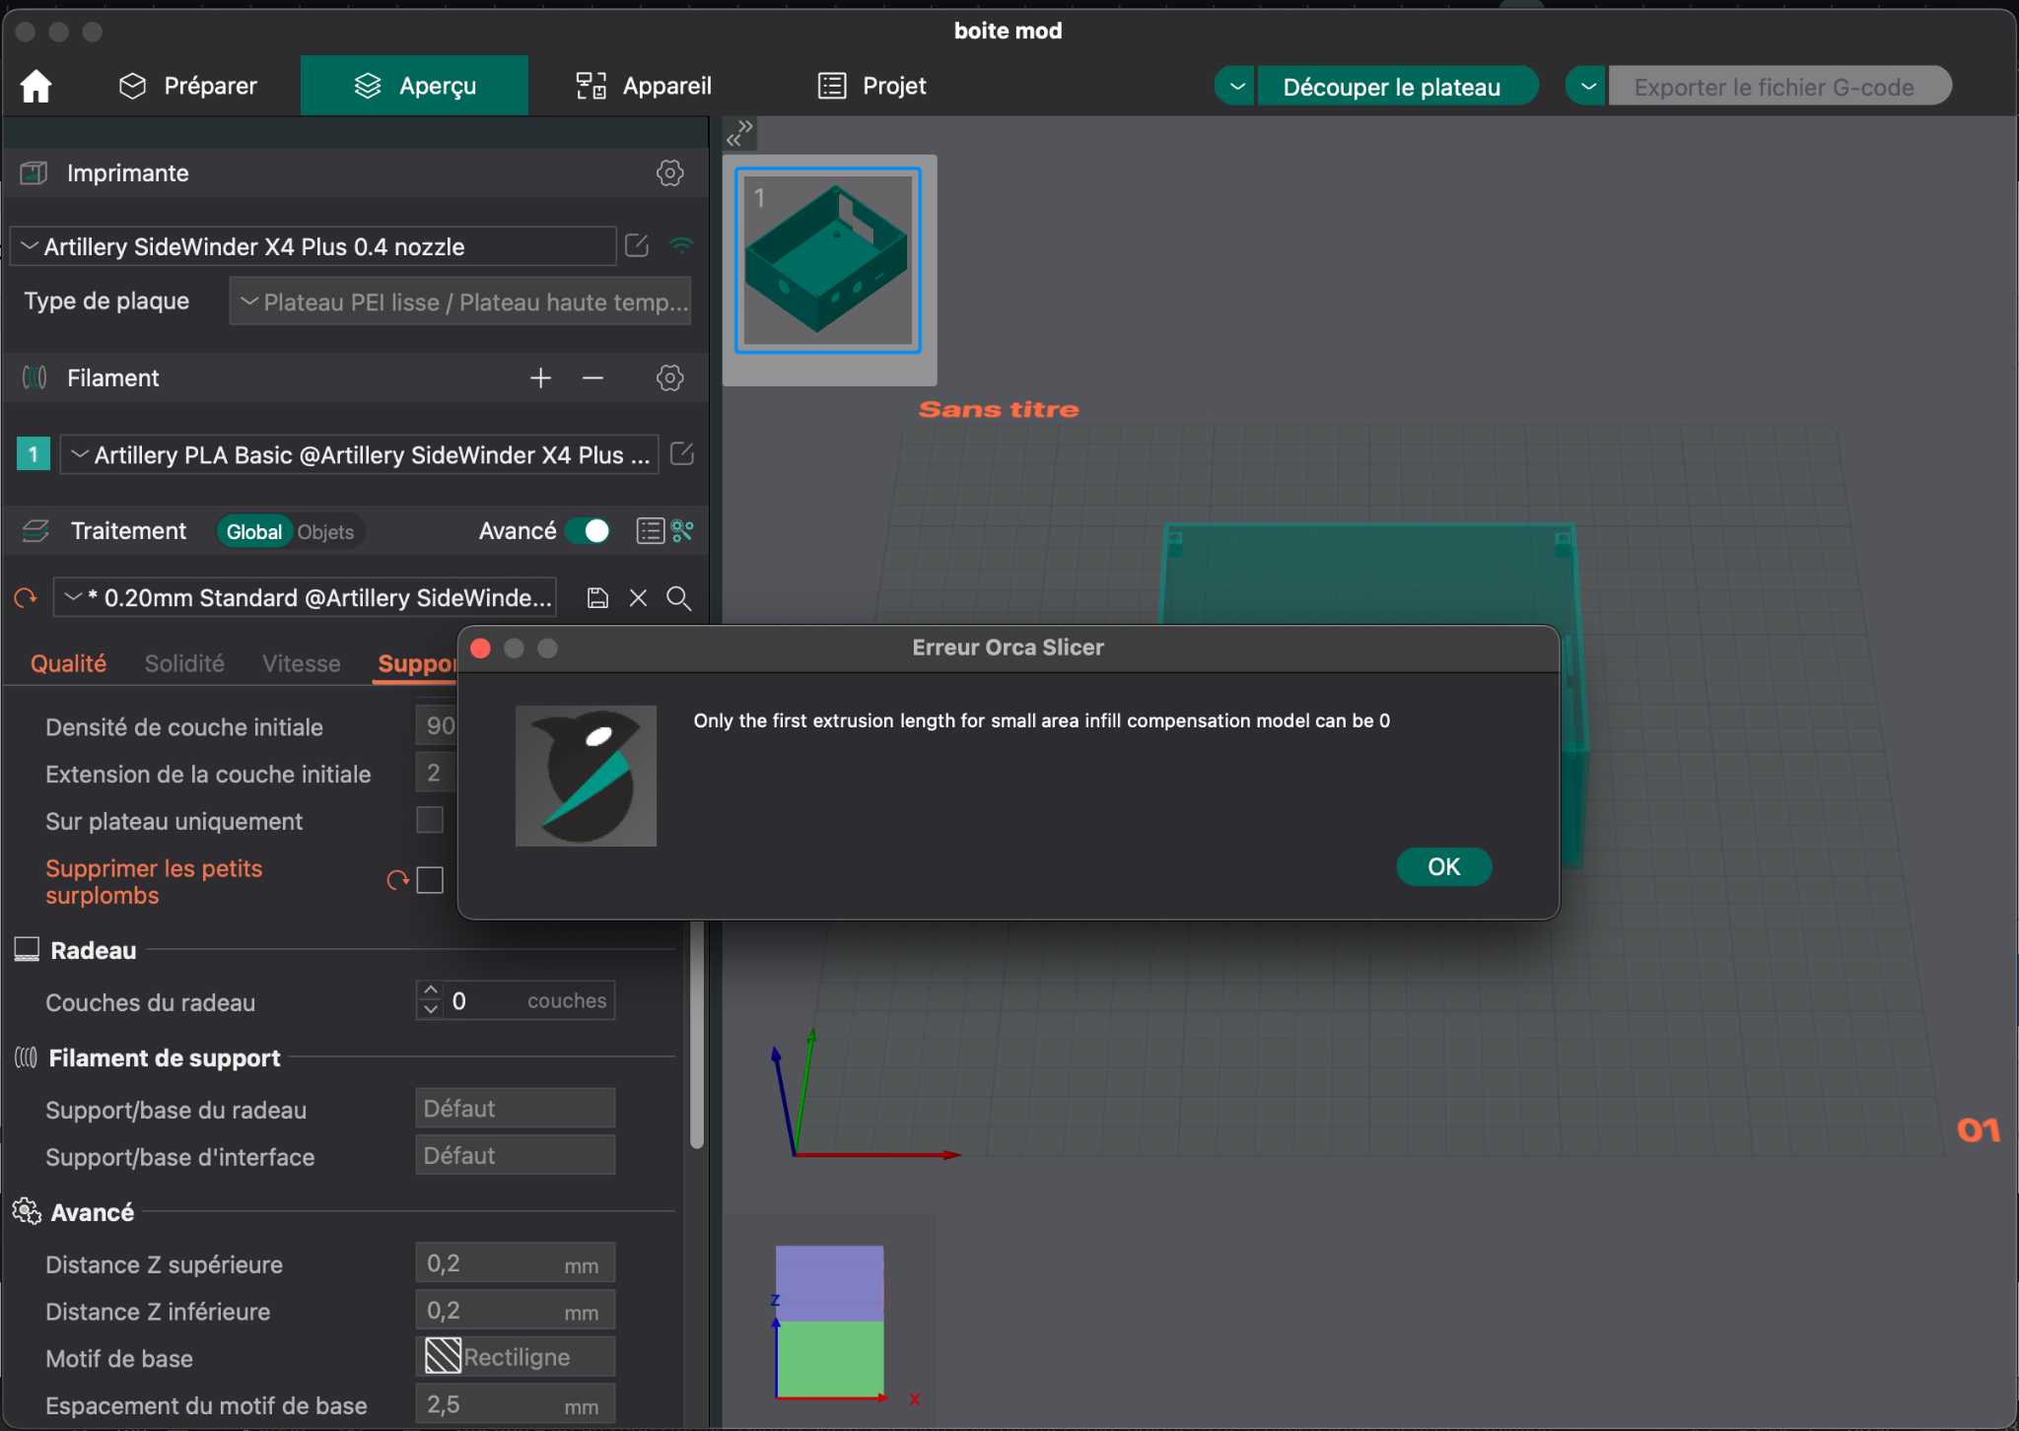Click the Filament section spool icon

pyautogui.click(x=34, y=378)
